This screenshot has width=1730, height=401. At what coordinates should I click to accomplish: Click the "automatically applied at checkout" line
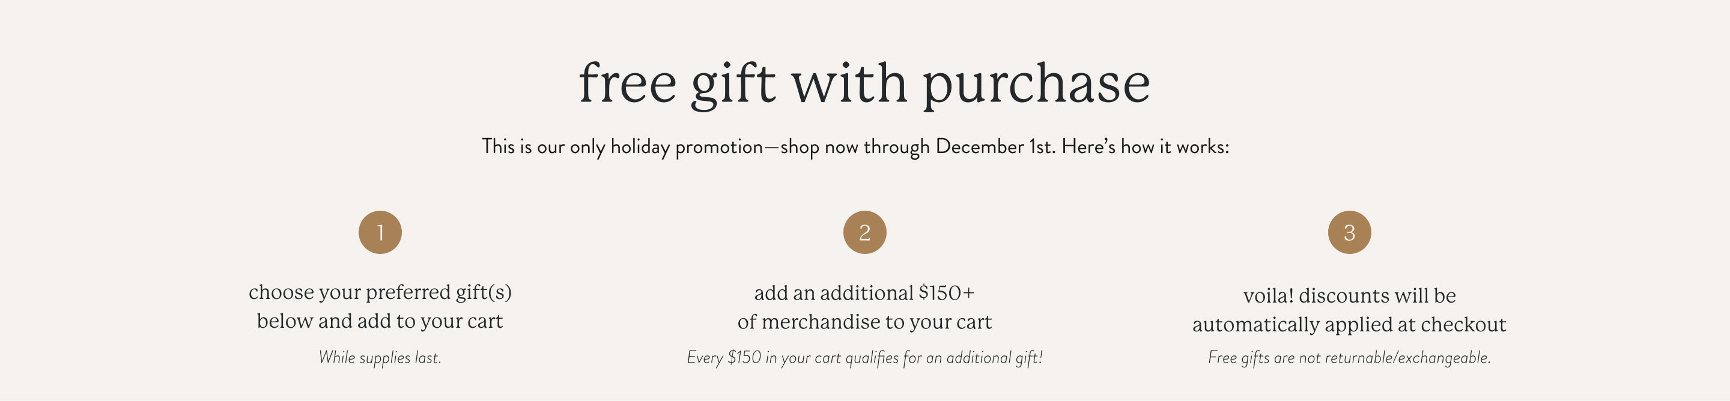1349,325
